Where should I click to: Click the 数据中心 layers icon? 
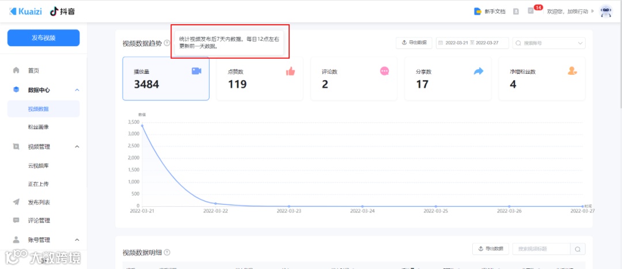coord(16,90)
